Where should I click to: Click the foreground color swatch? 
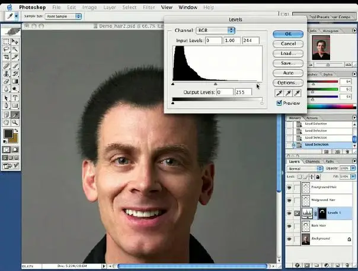(8, 134)
